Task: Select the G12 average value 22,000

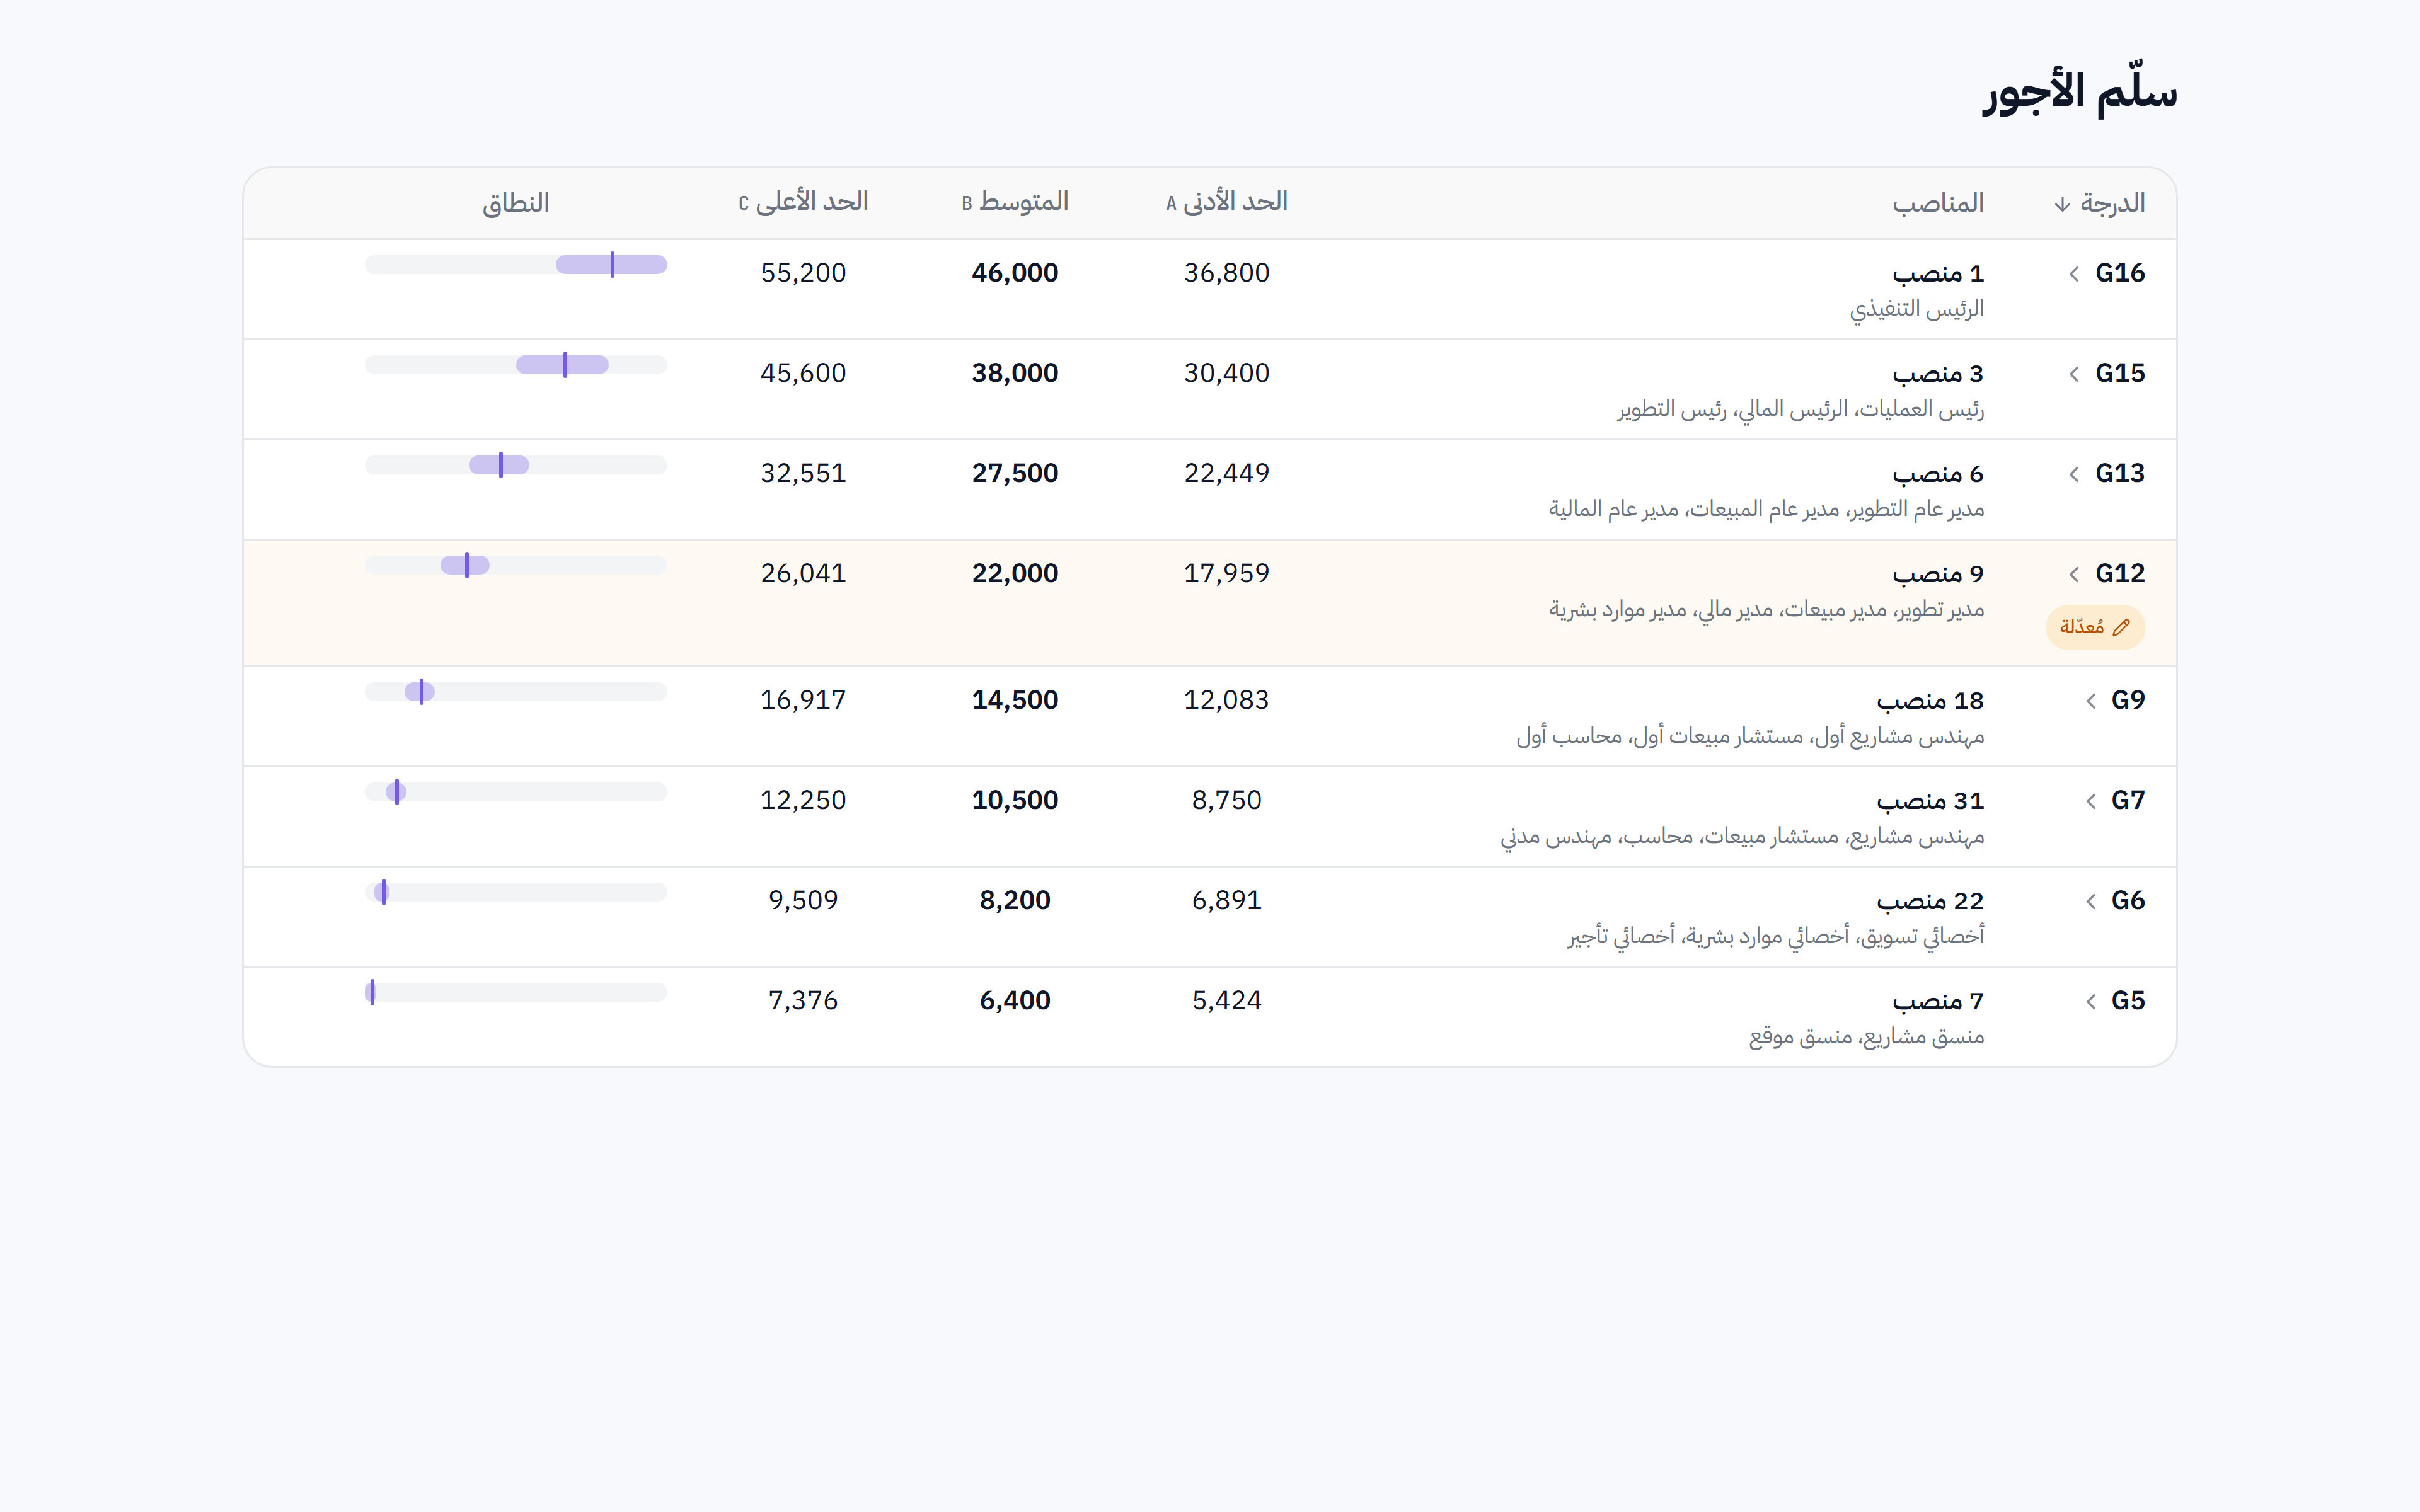Action: click(x=1015, y=573)
